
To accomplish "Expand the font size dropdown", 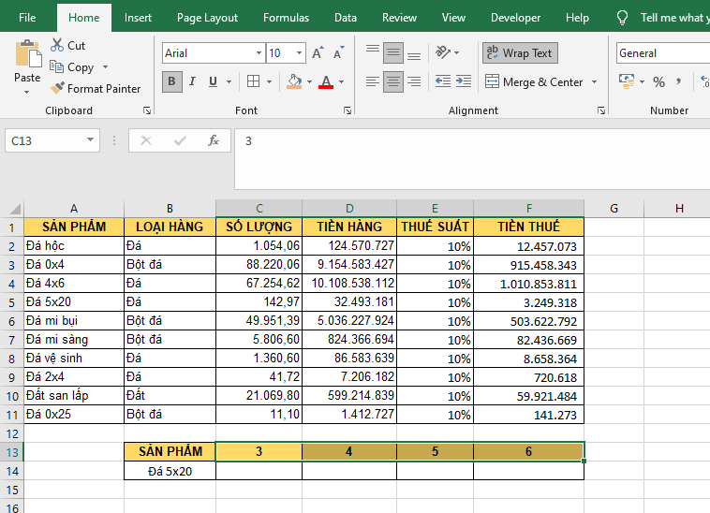I will 299,53.
